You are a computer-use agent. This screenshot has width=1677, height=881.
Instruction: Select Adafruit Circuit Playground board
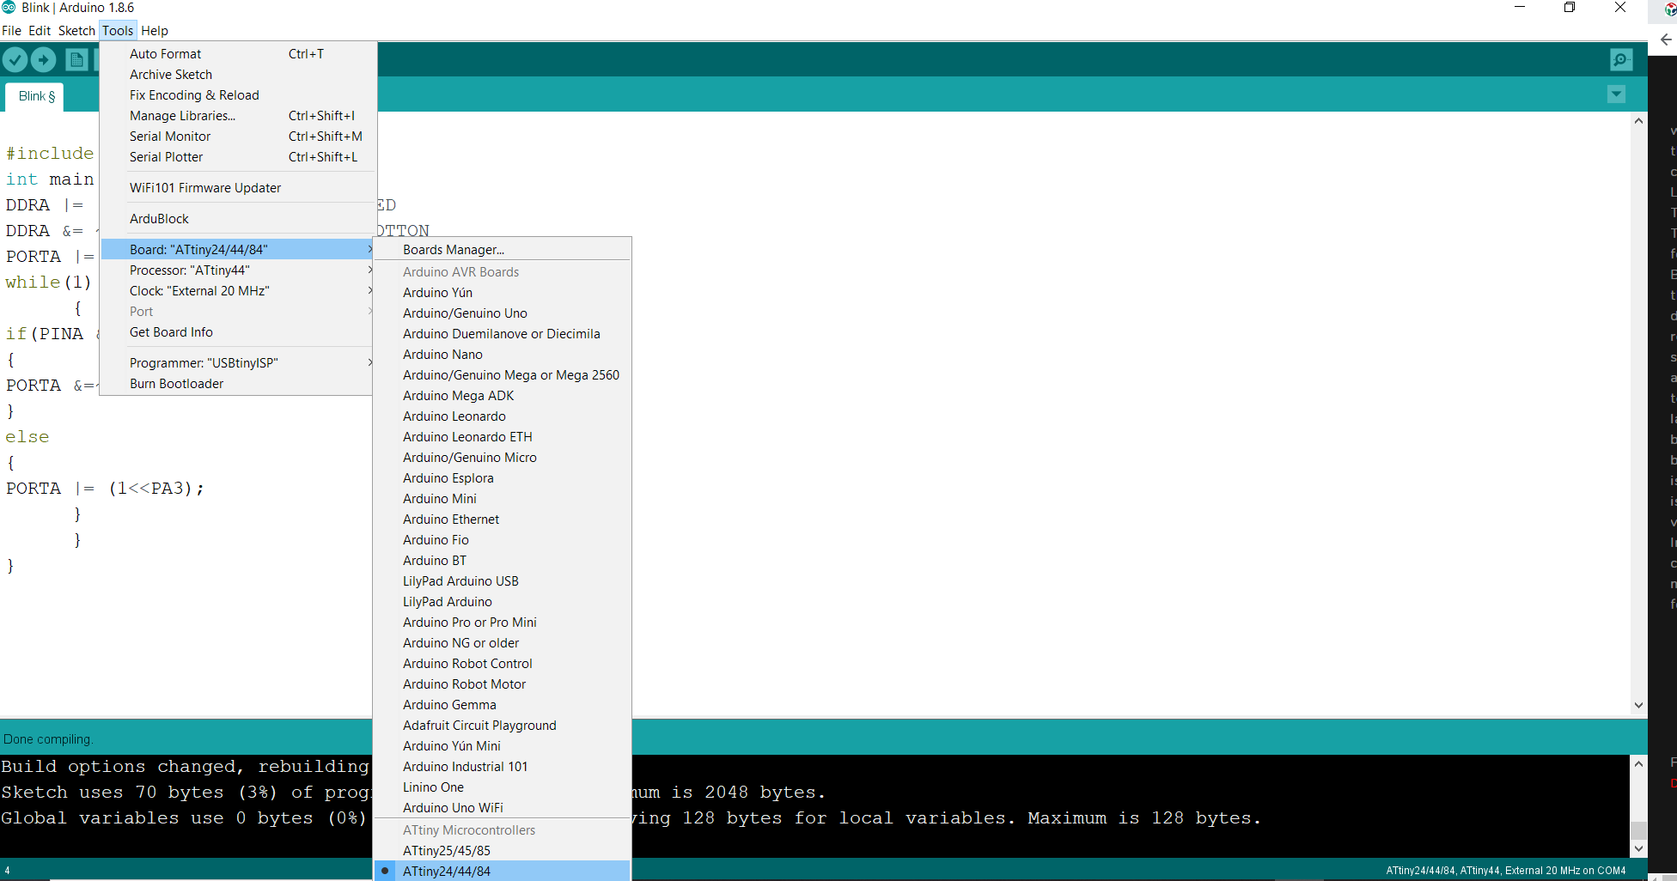(x=502, y=725)
